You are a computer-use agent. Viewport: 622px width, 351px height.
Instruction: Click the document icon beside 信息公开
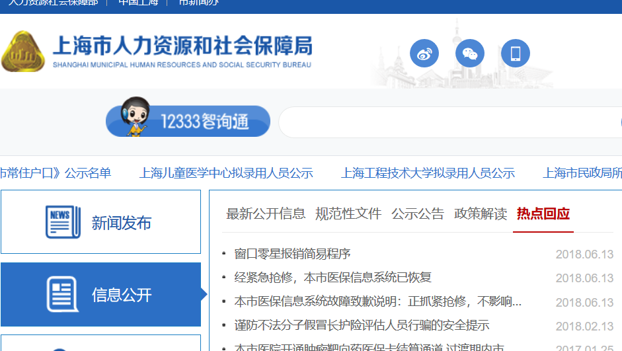pyautogui.click(x=62, y=294)
